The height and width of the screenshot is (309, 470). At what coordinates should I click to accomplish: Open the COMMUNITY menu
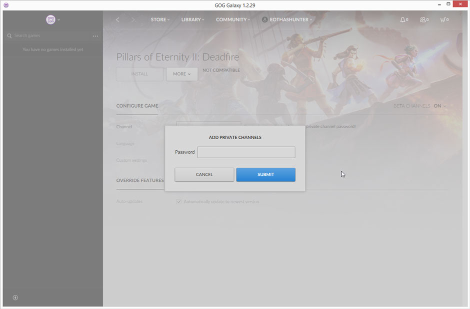pos(233,20)
